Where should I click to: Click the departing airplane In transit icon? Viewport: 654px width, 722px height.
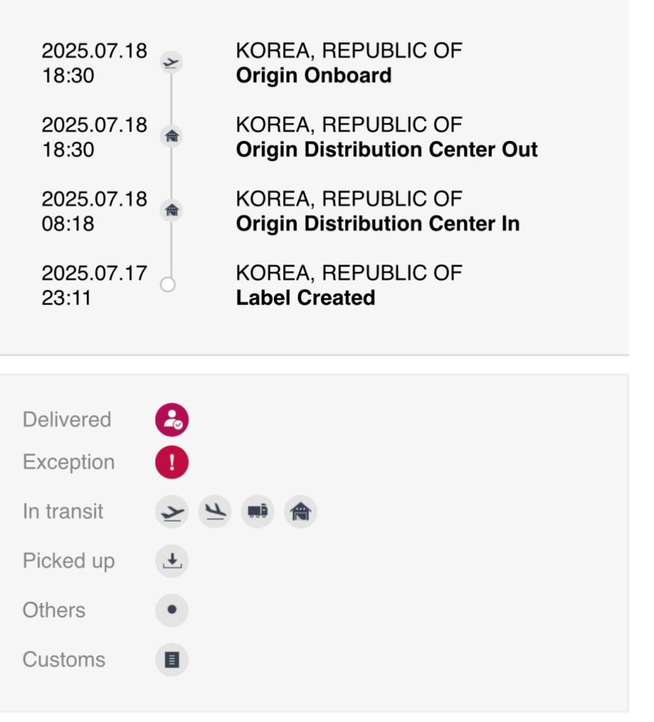click(x=172, y=512)
